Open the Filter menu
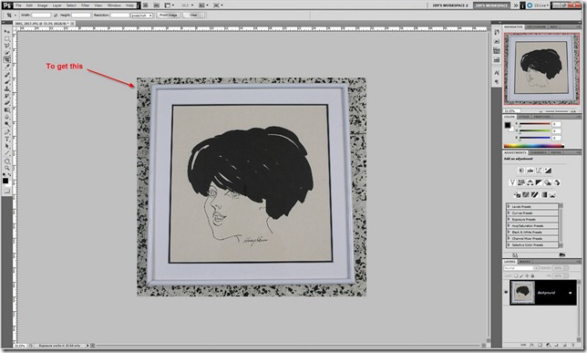 coord(86,5)
